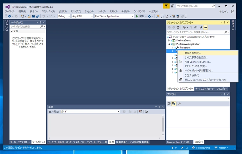
Task: Click the browser Refresh toolbar icon
Action: point(149,16)
